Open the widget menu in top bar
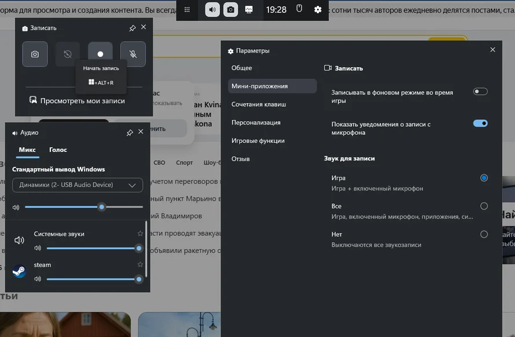This screenshot has height=337, width=515. pyautogui.click(x=187, y=9)
